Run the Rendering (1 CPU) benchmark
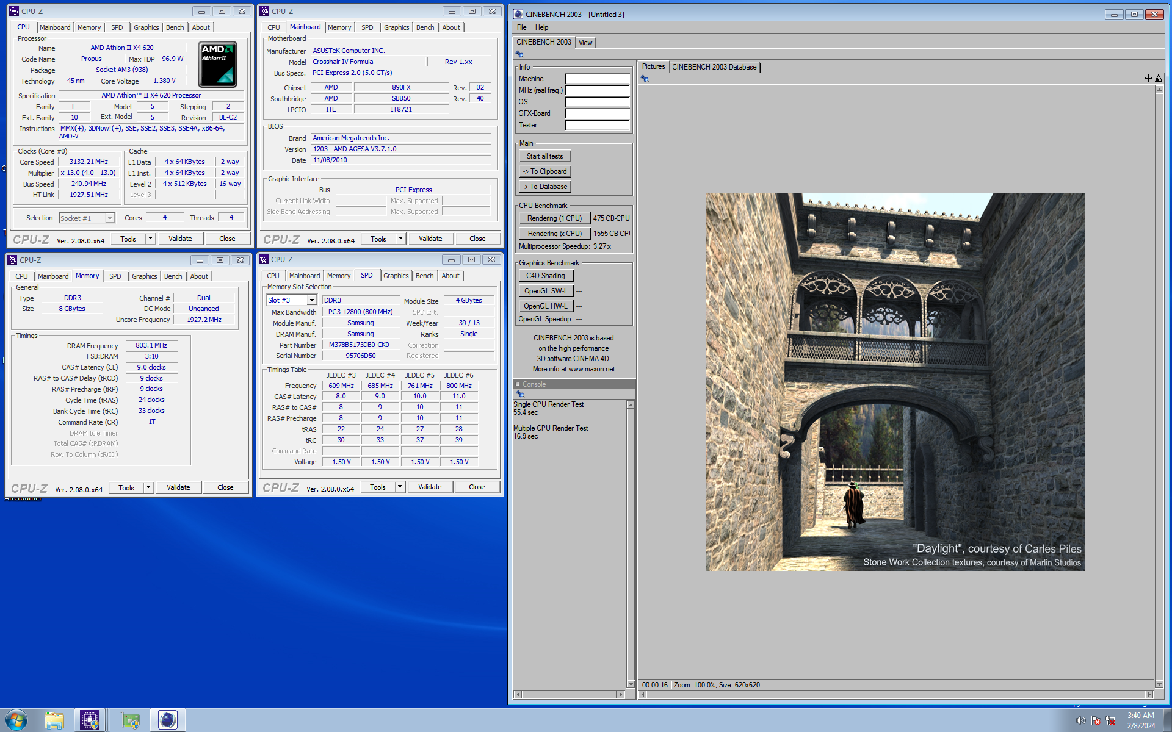Image resolution: width=1172 pixels, height=732 pixels. (554, 218)
